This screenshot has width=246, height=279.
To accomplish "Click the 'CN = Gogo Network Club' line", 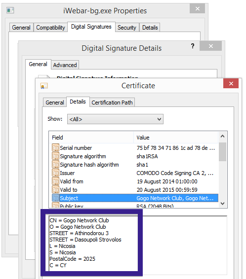I will click(79, 220).
